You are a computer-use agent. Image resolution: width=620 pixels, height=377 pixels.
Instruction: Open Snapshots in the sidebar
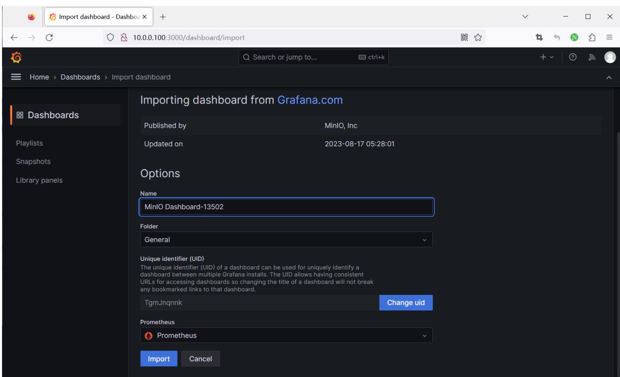[33, 162]
